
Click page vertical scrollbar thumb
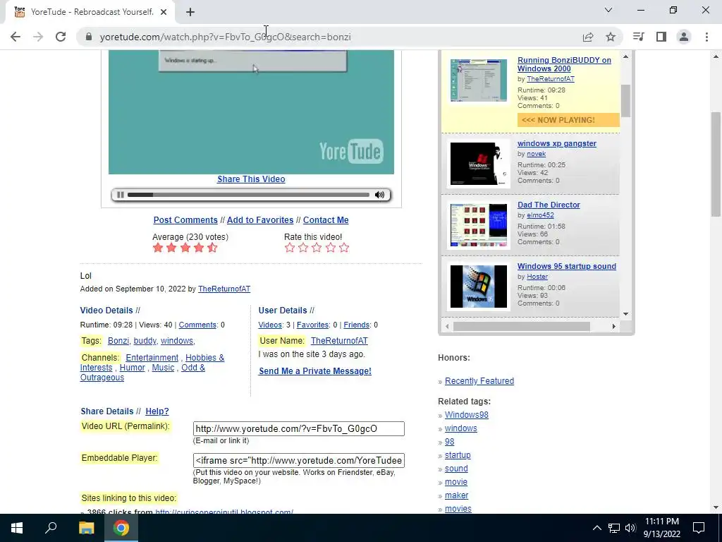click(x=716, y=163)
